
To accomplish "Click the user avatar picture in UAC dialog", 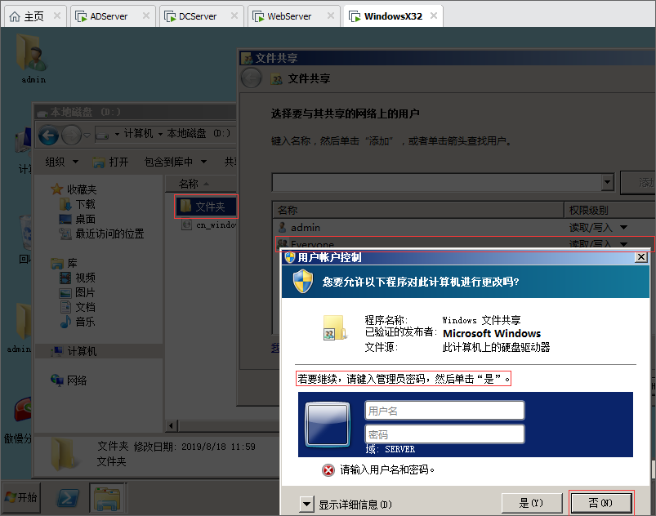I will point(328,425).
